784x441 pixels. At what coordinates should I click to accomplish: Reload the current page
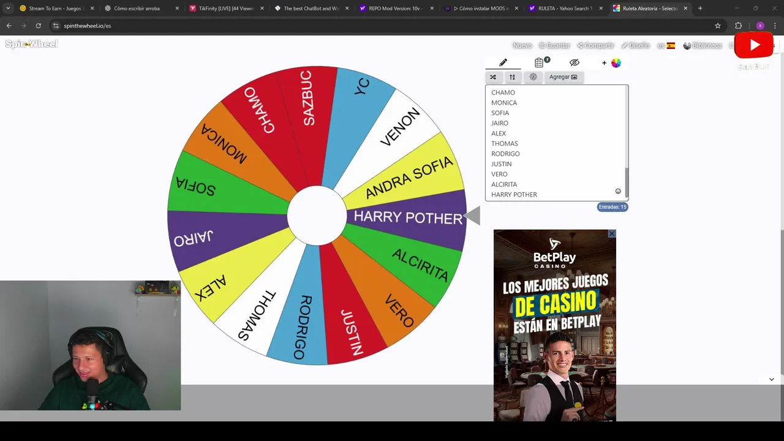click(38, 26)
